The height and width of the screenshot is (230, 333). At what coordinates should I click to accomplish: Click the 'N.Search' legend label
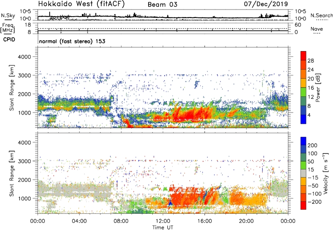click(321, 15)
